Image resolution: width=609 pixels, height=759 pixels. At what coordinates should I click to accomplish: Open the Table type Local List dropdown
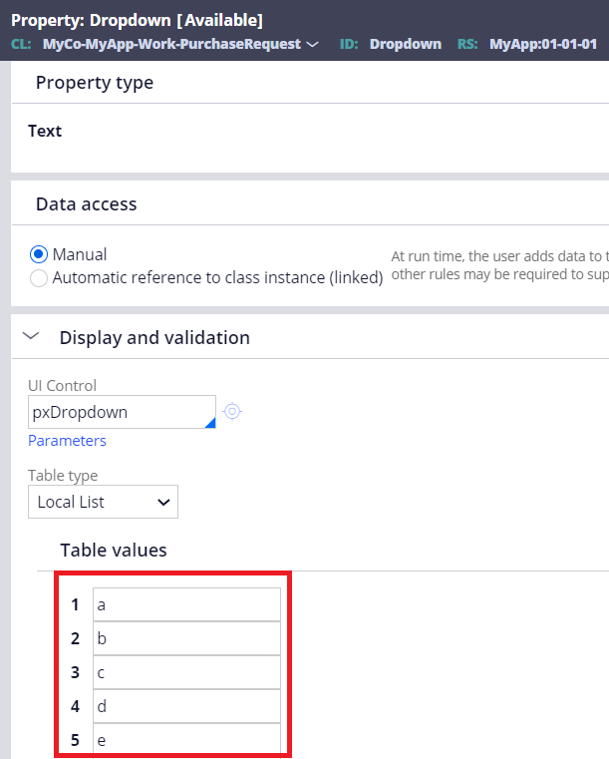(x=103, y=502)
